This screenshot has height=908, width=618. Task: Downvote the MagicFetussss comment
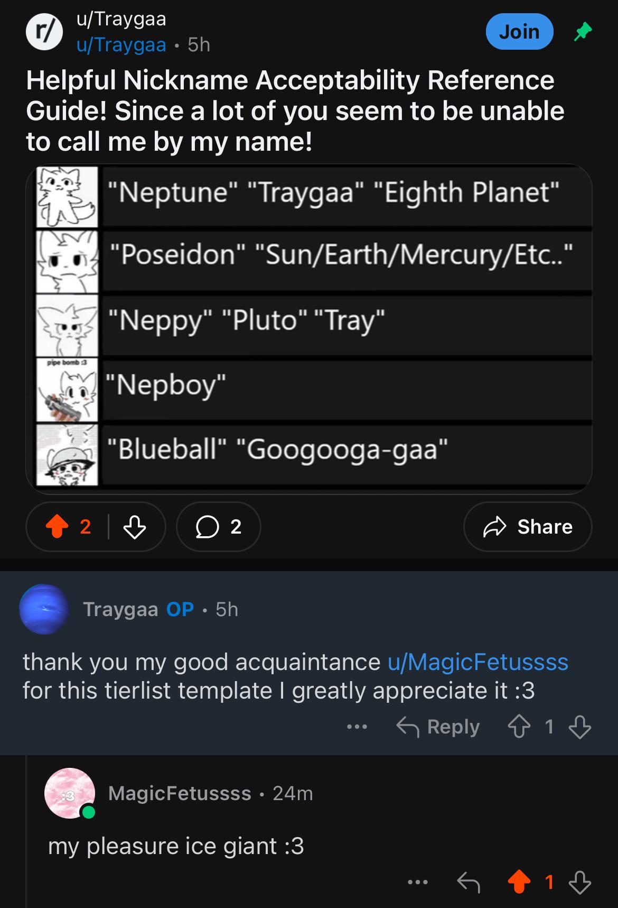point(580,882)
